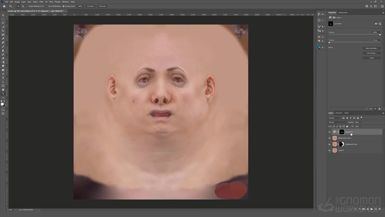Select the Crop tool

(3, 31)
